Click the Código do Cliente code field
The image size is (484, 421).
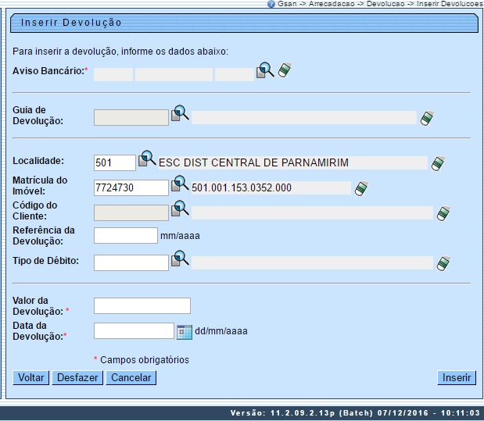(131, 212)
